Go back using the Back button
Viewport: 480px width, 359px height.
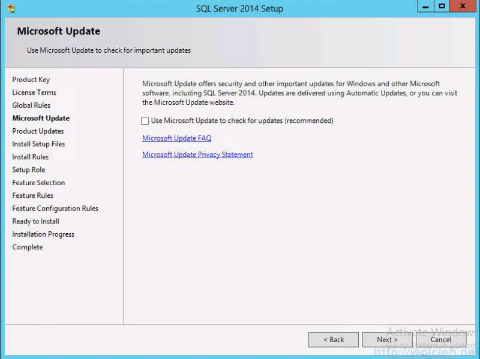[333, 339]
